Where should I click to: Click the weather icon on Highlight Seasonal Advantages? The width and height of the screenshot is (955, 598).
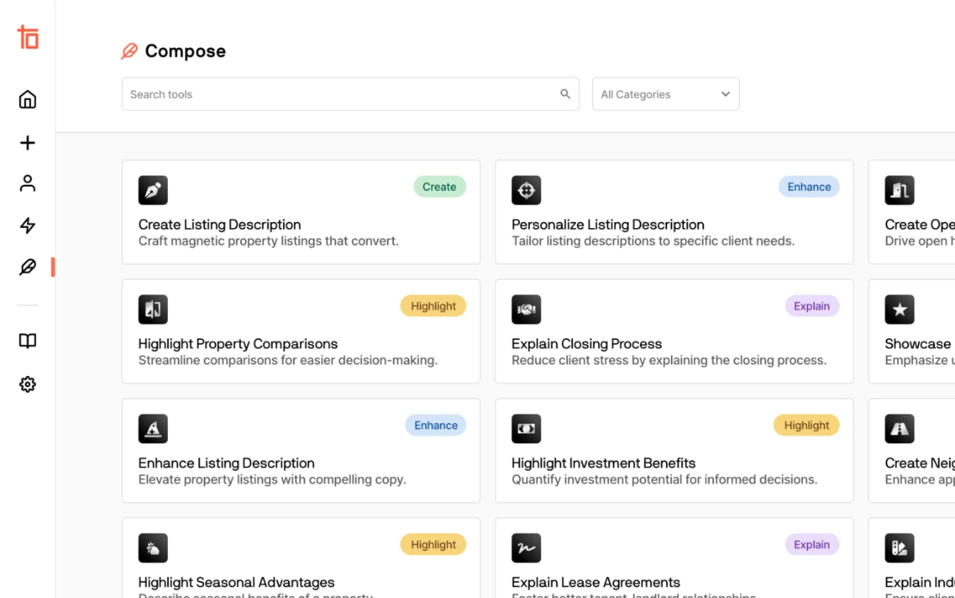(153, 548)
